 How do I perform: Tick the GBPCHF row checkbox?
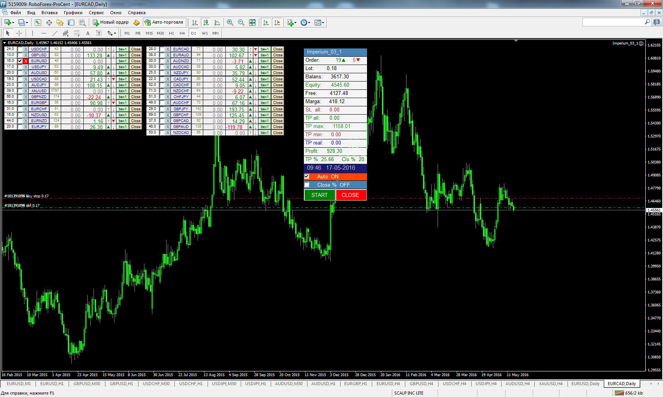(x=162, y=115)
